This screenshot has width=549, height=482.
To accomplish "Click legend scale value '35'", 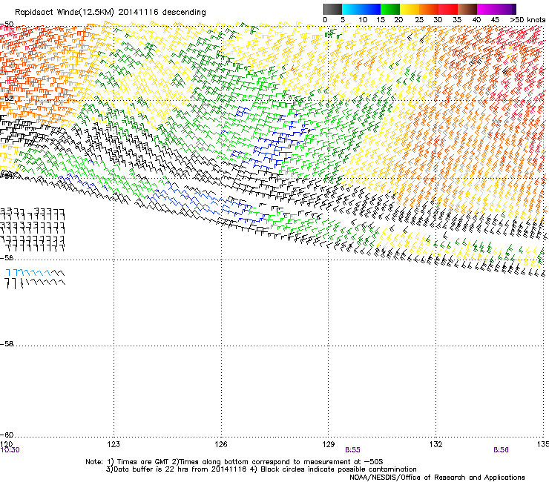I will coord(457,20).
